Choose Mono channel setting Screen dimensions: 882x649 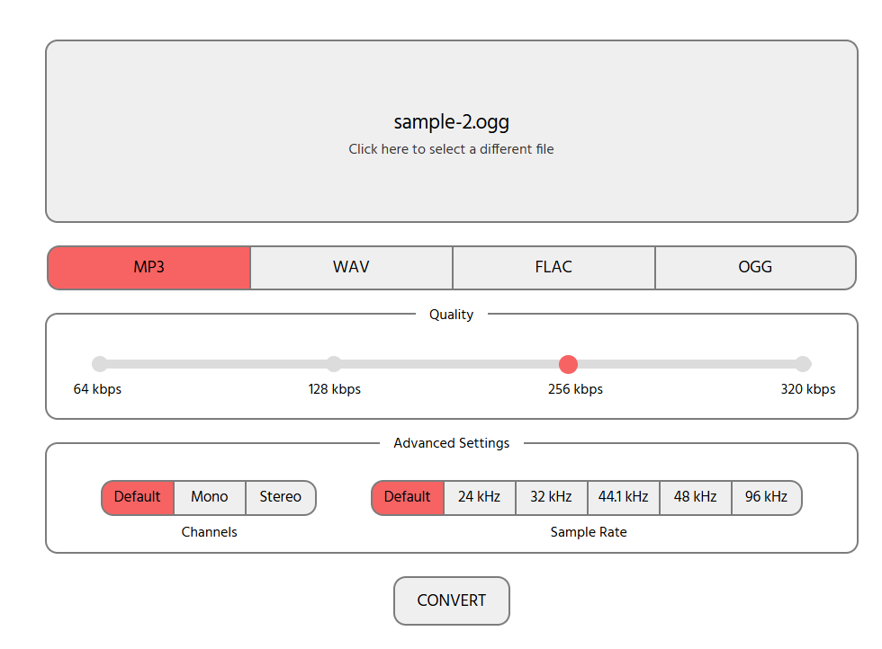pos(210,497)
